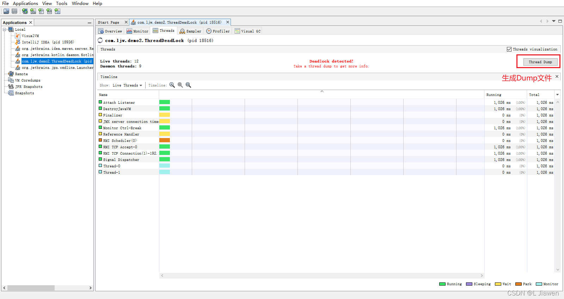This screenshot has width=564, height=299.
Task: Click the timeline fit-to-width zoom icon
Action: click(189, 85)
